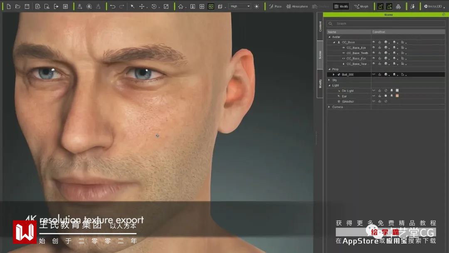This screenshot has height=253, width=449.
Task: Collapse the Light group
Action: click(x=329, y=85)
